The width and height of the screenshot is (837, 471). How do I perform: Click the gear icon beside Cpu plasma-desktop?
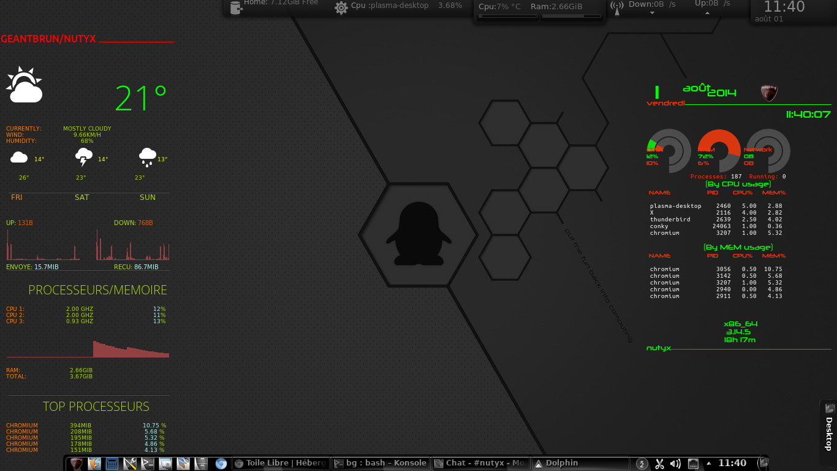click(x=341, y=7)
